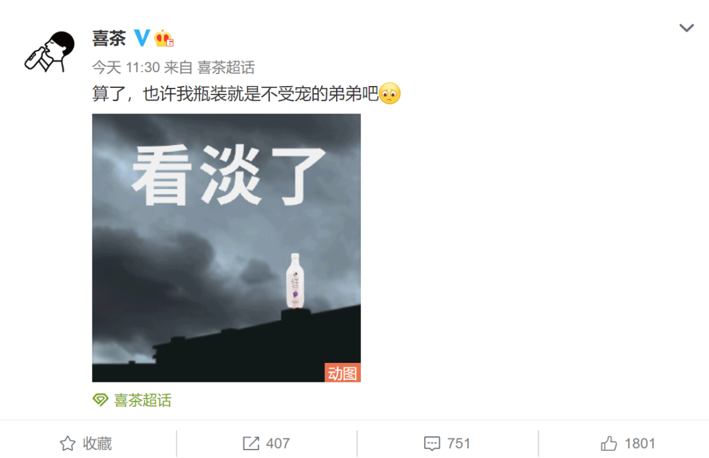
Task: Expand the post options chevron menu
Action: coord(687,28)
